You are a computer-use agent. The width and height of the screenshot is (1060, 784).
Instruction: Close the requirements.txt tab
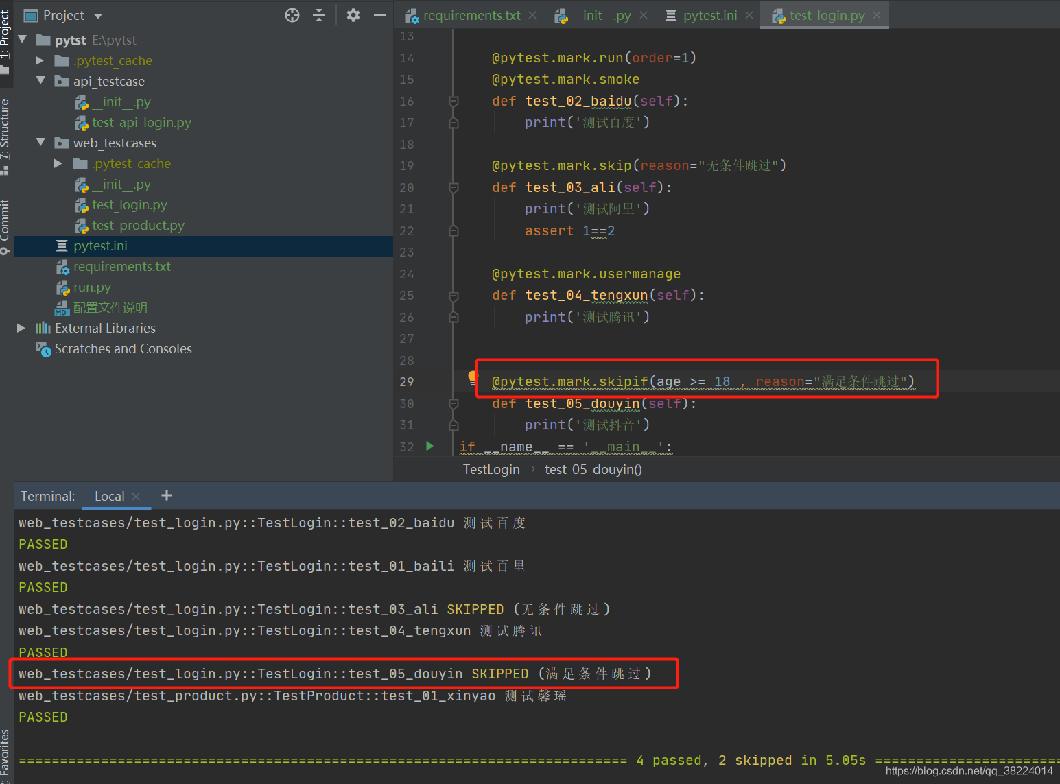532,15
